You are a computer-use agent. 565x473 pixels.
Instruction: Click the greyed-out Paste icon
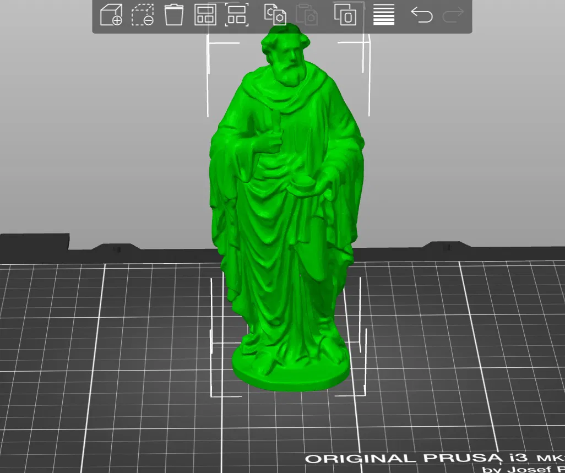click(x=307, y=15)
